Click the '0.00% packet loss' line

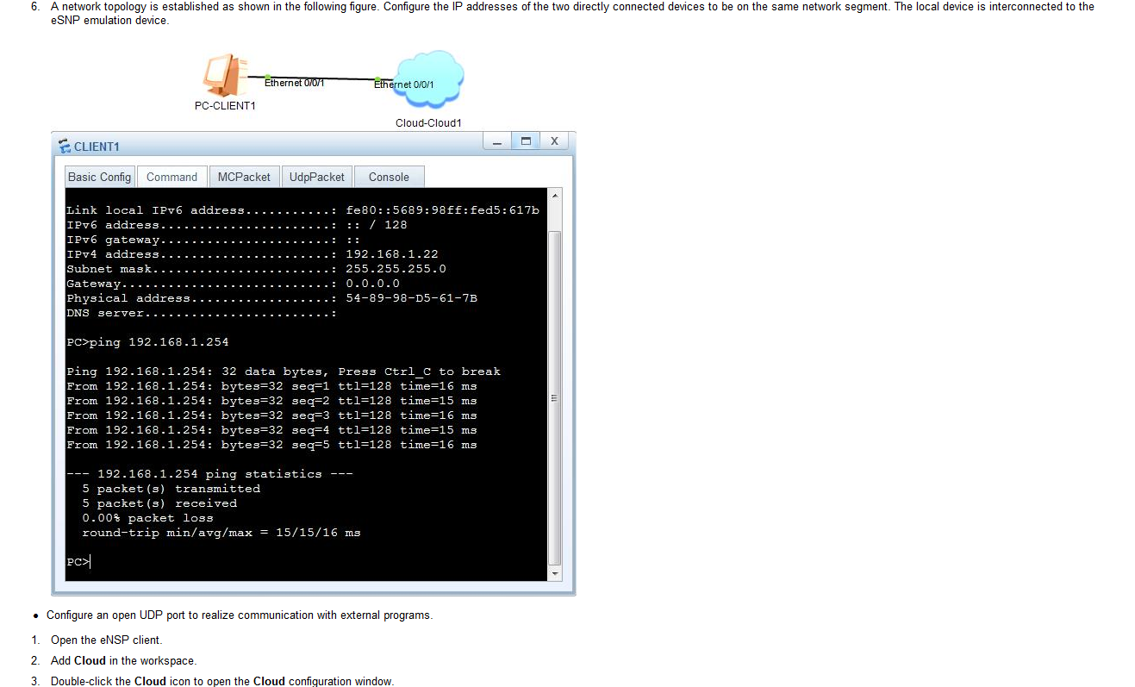coord(147,518)
